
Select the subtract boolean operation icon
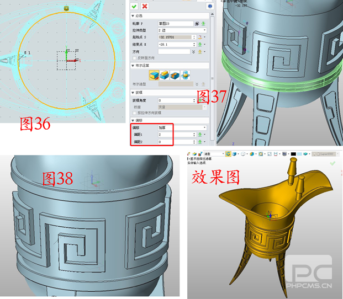tap(175, 74)
